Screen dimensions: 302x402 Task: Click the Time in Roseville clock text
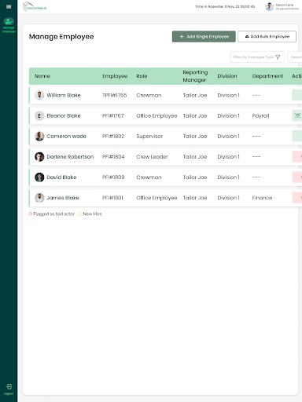click(x=225, y=6)
